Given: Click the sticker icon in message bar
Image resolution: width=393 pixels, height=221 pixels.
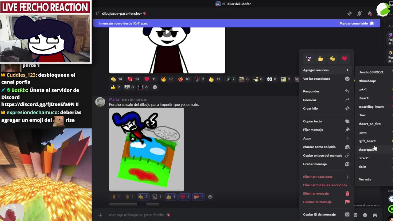Looking at the screenshot, I should [x=356, y=215].
